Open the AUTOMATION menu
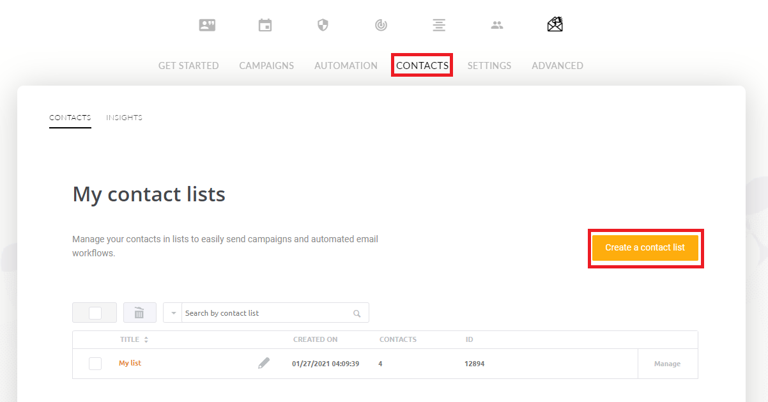Viewport: 768px width, 402px height. click(346, 65)
